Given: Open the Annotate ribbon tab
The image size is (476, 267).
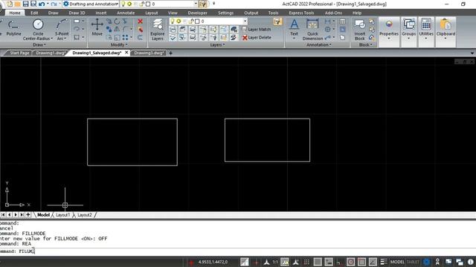Looking at the screenshot, I should click(x=126, y=13).
